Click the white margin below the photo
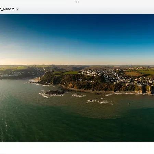This screenshot has height=154, width=154. coord(77,148)
